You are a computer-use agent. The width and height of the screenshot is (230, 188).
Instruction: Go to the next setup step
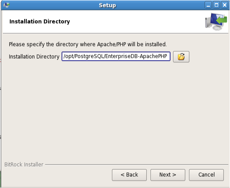pyautogui.click(x=168, y=175)
